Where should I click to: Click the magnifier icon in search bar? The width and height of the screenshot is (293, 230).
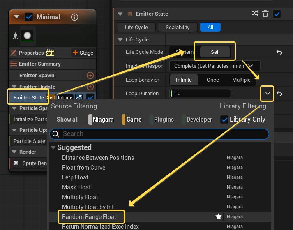(56, 134)
